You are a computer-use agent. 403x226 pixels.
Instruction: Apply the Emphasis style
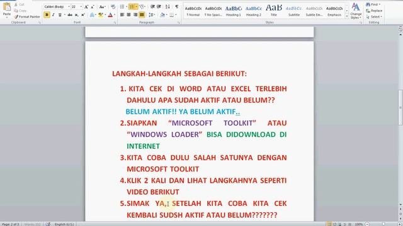coord(334,11)
